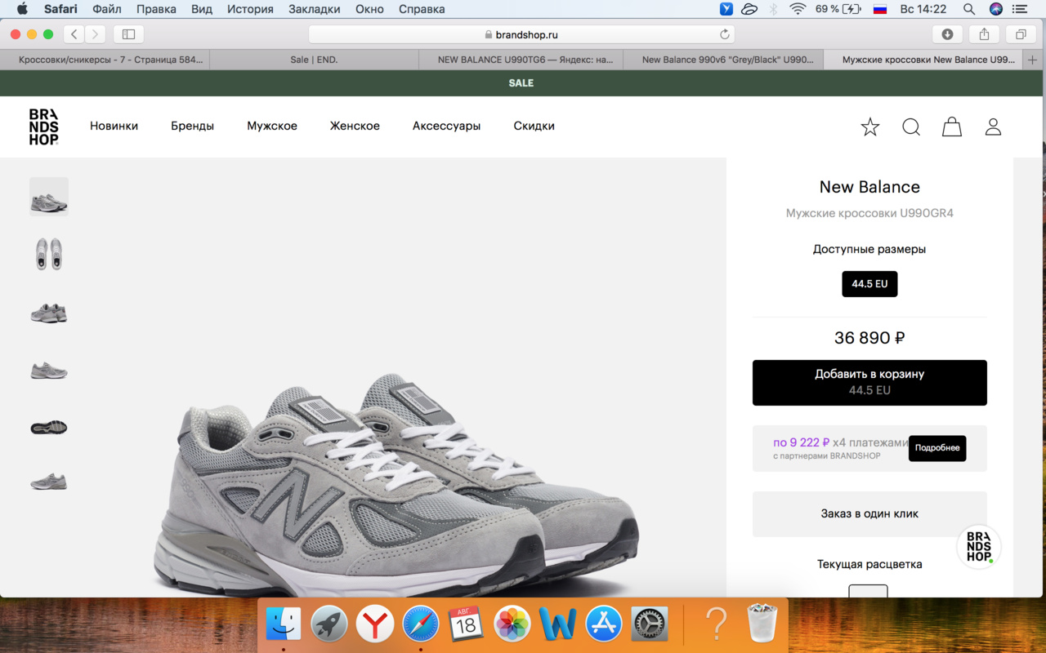This screenshot has width=1046, height=653.
Task: Open Safari compass in the Dock
Action: coord(421,624)
